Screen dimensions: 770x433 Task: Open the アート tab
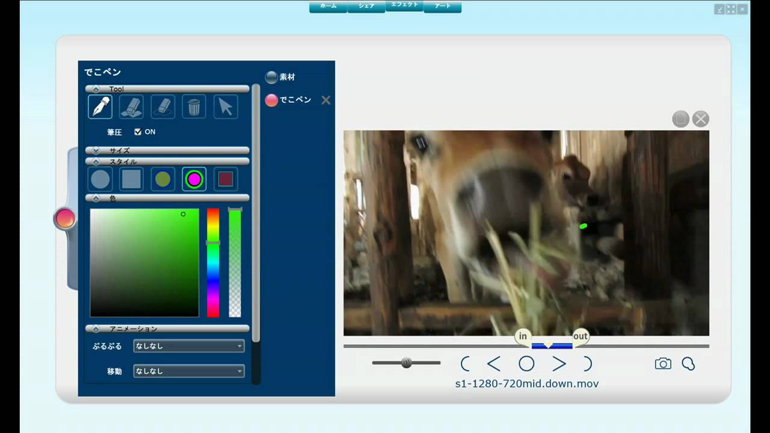pyautogui.click(x=442, y=6)
